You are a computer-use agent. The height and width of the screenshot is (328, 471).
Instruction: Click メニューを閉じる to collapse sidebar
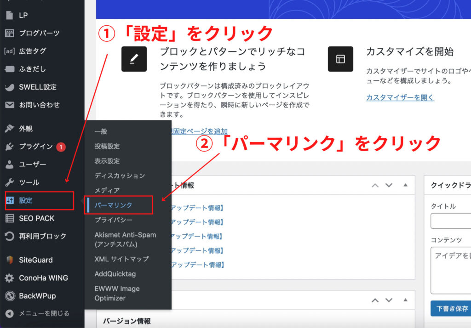click(x=44, y=314)
